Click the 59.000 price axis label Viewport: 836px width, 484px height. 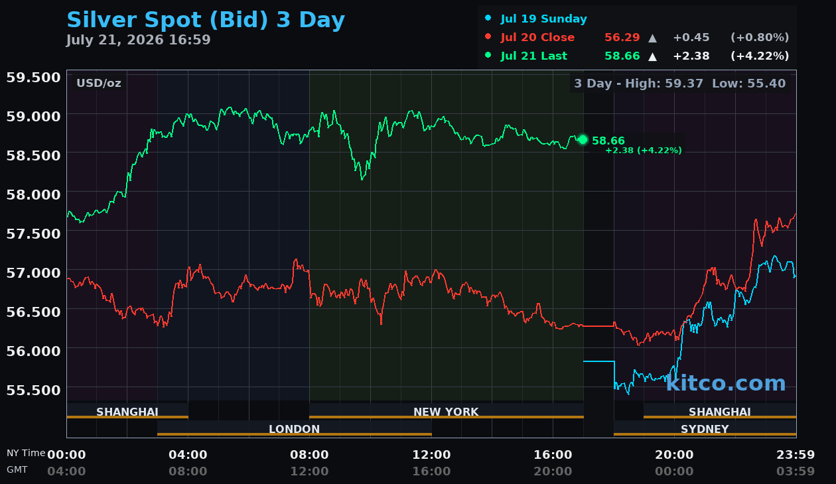[33, 116]
